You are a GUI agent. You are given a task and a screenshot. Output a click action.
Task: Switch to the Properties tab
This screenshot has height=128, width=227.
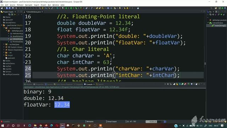tap(39, 84)
